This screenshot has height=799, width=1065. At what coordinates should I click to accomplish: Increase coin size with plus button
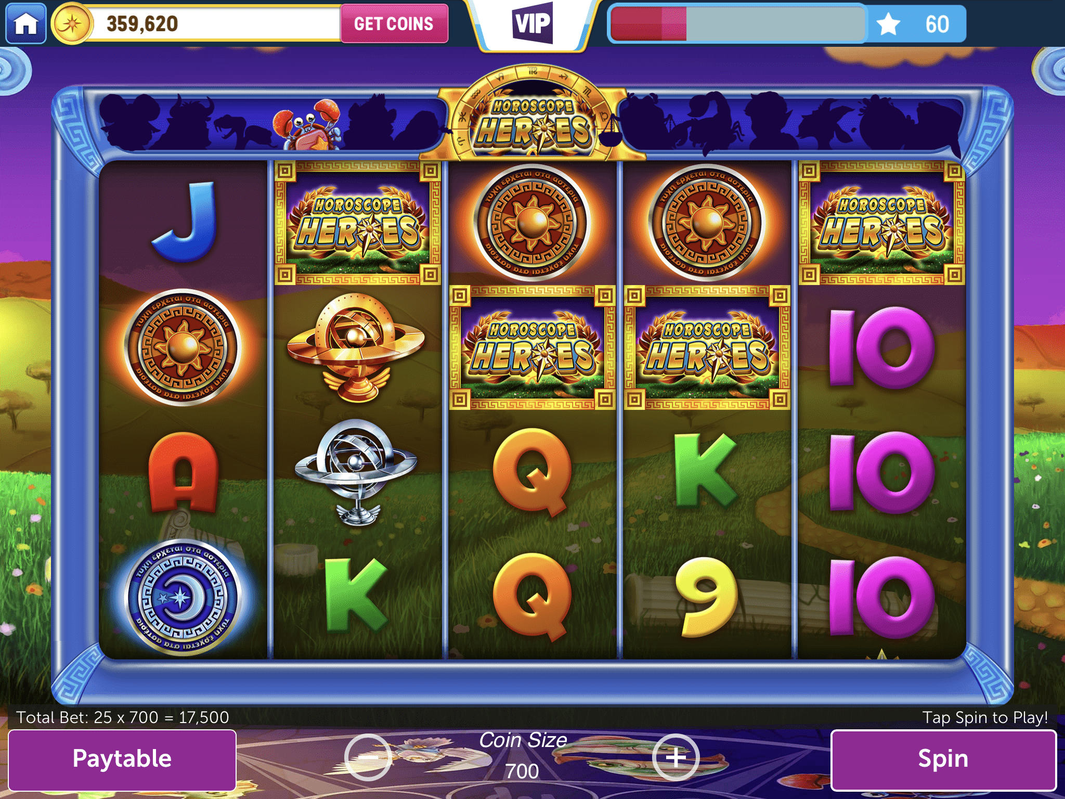(676, 757)
